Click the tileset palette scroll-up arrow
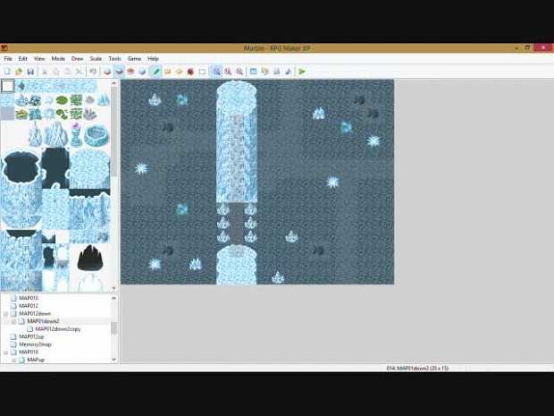Screen dimensions: 554x416 113,83
